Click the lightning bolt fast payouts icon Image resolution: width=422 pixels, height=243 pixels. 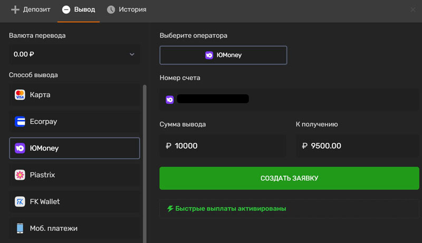click(x=170, y=209)
